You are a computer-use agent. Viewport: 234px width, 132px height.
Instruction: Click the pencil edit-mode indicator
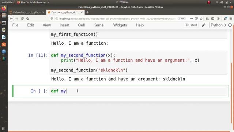[x=204, y=25]
